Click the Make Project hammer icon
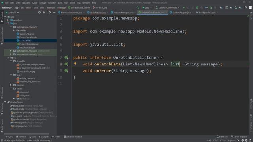 click(138, 7)
